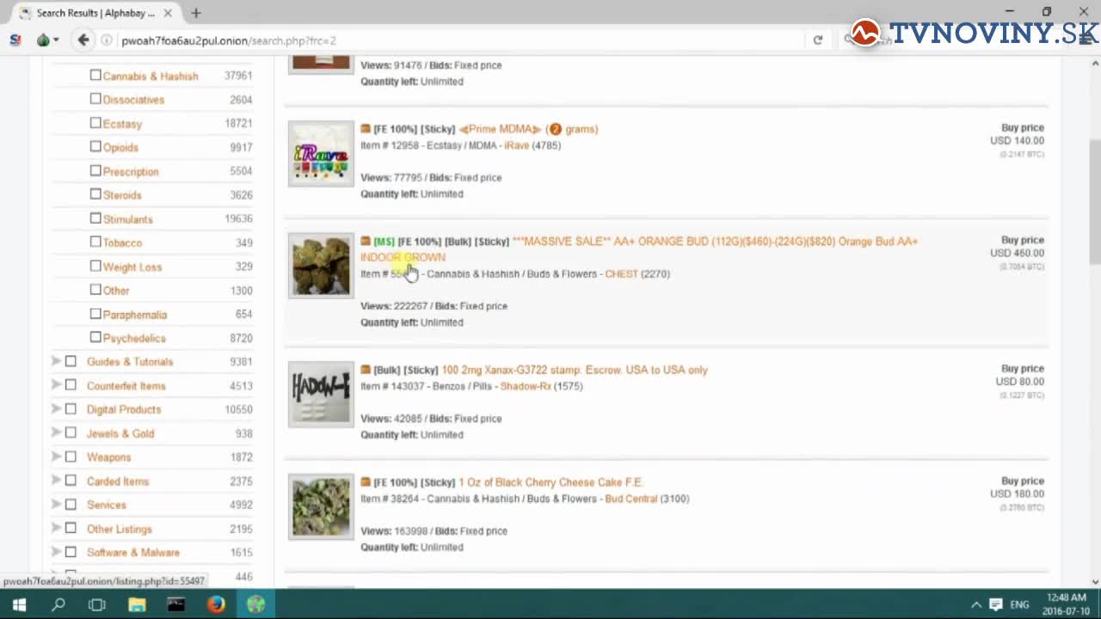Tick the Psychedelics checkbox
This screenshot has height=619, width=1101.
click(95, 338)
